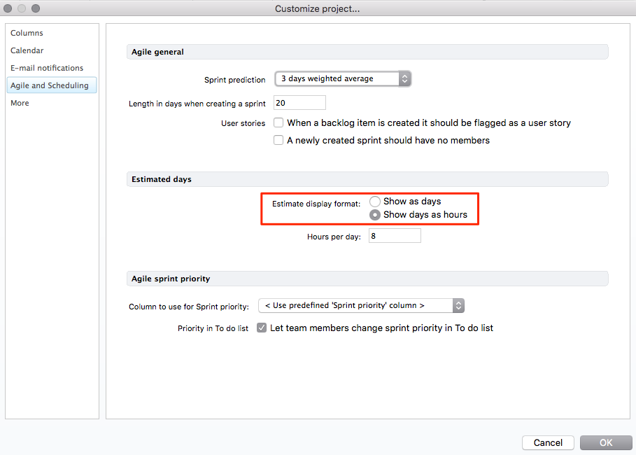The width and height of the screenshot is (636, 455).
Task: Select the Agile and Scheduling section
Action: [50, 85]
